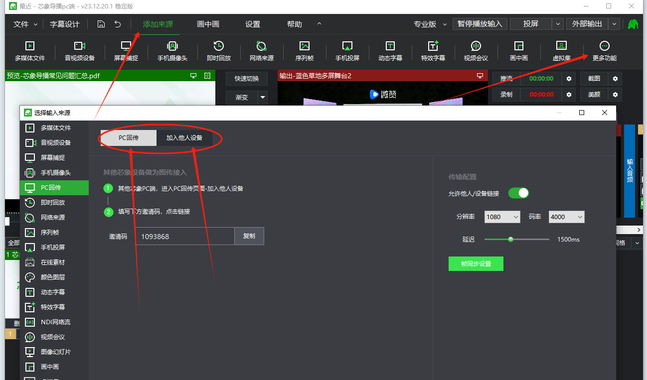Select the 特效字幕 effect subtitle tool
The image size is (647, 380).
click(x=433, y=51)
